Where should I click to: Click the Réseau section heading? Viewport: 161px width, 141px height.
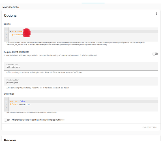coord(10,140)
